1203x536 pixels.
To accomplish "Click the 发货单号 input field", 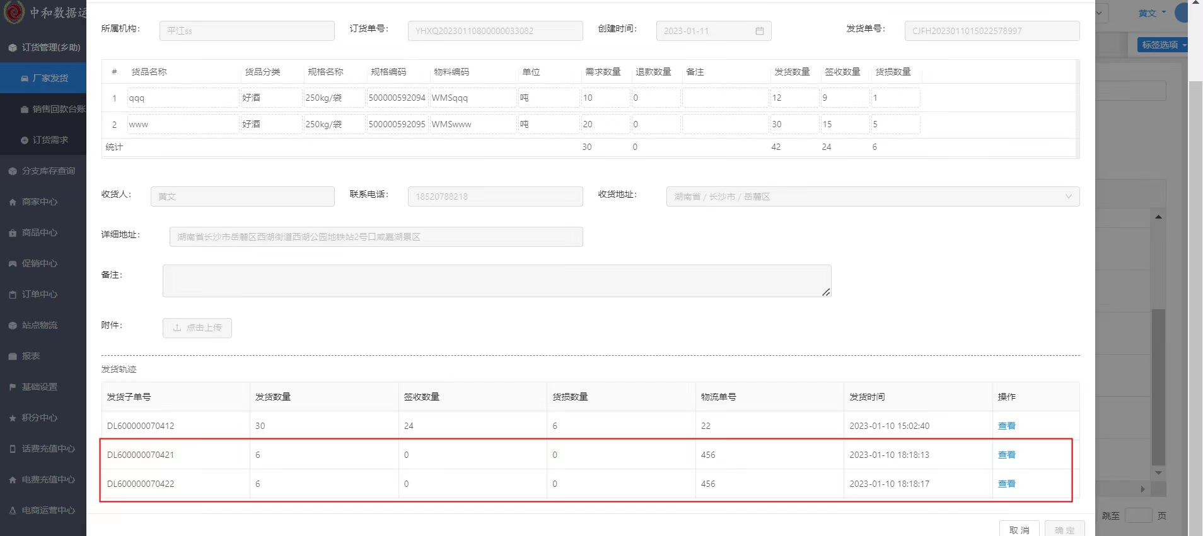I will pos(992,31).
